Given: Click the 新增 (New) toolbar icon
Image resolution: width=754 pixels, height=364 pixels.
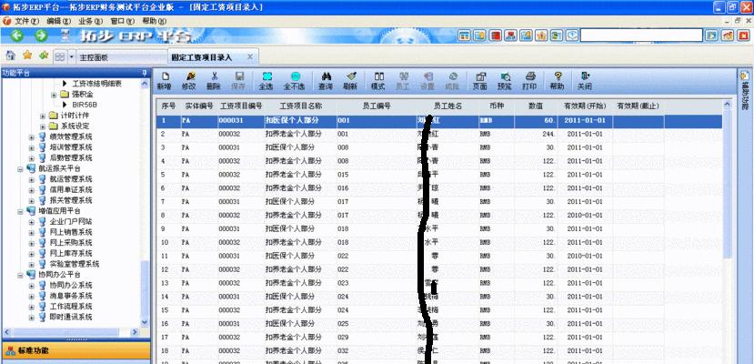Looking at the screenshot, I should click(x=164, y=81).
